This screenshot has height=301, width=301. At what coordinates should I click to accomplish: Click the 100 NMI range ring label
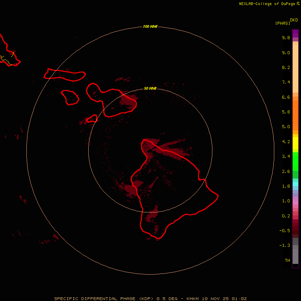150,26
